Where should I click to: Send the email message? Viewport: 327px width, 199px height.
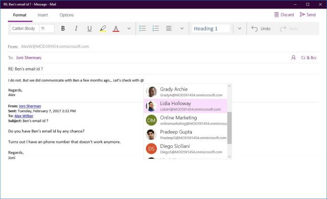pos(308,14)
